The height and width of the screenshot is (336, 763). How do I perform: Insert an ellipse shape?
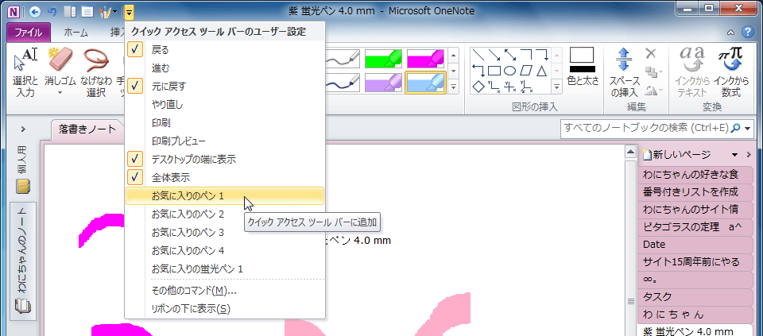point(509,71)
